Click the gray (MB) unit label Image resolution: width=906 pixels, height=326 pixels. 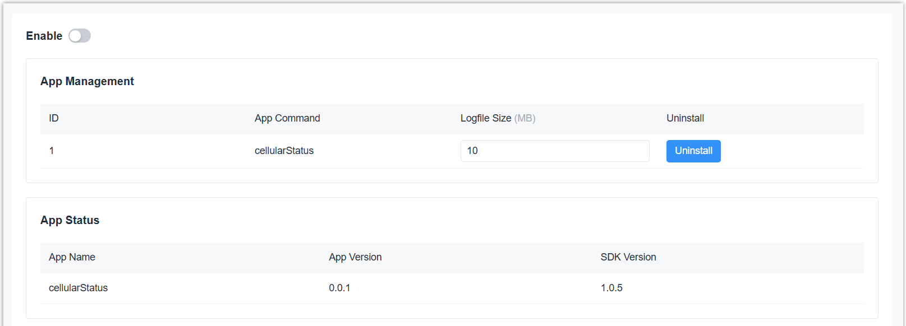525,118
